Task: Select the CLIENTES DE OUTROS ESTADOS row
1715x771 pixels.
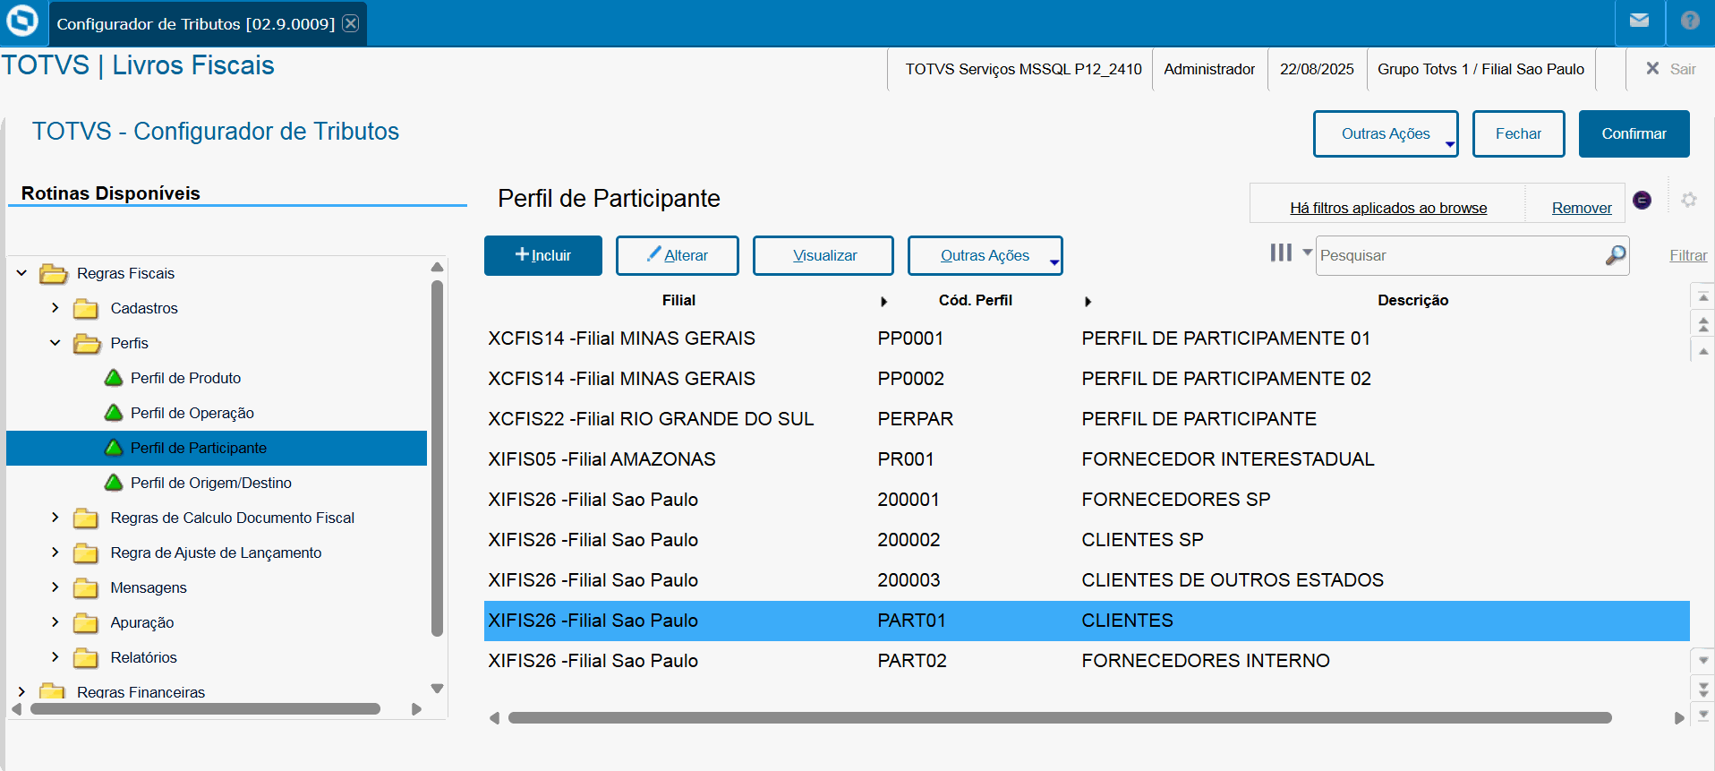Action: tap(1087, 580)
